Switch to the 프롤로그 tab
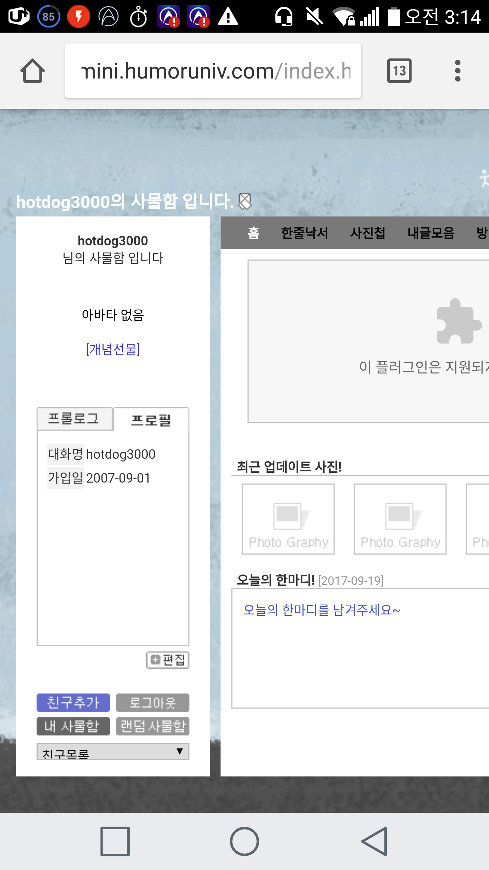 [x=74, y=419]
